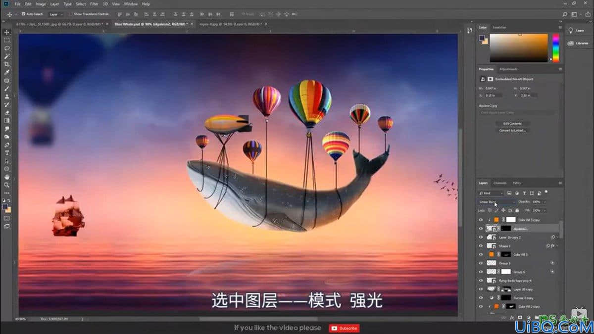The image size is (594, 334).
Task: Hide the Group 5 layer
Action: pyautogui.click(x=481, y=263)
